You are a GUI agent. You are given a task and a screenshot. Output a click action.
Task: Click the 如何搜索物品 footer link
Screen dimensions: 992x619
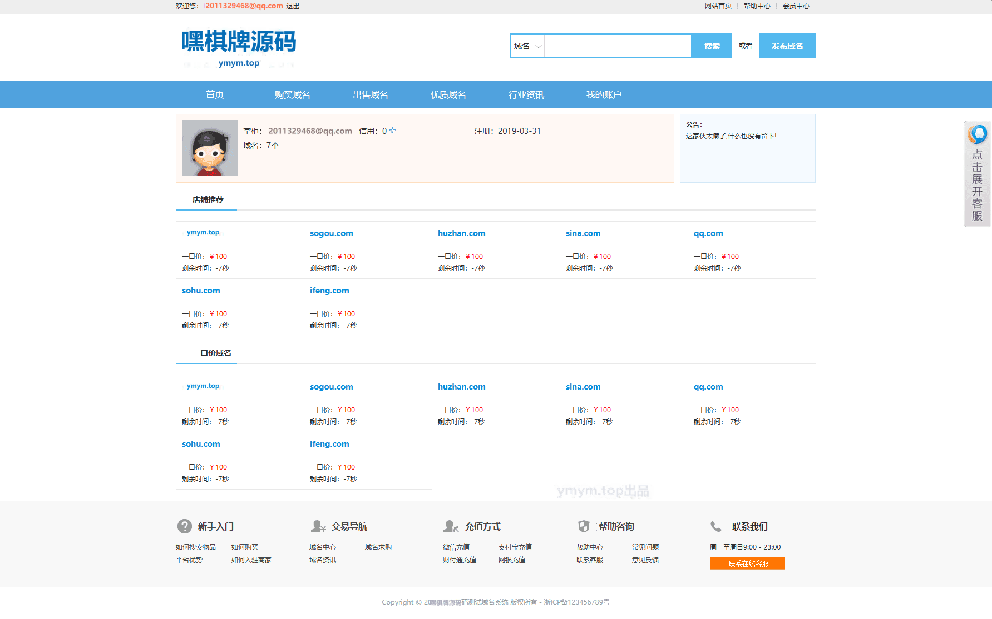(196, 547)
